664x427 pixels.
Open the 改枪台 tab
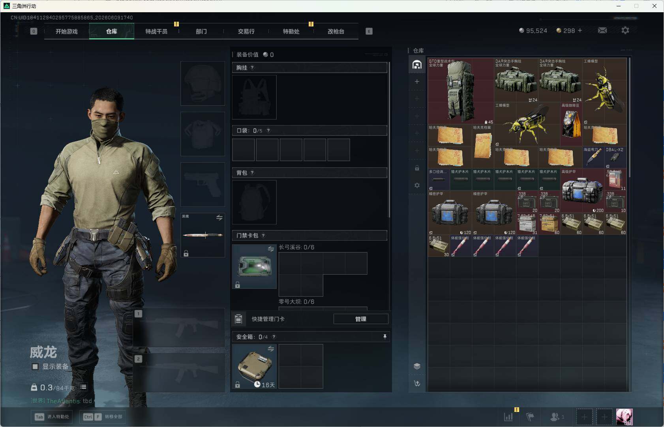(x=336, y=31)
